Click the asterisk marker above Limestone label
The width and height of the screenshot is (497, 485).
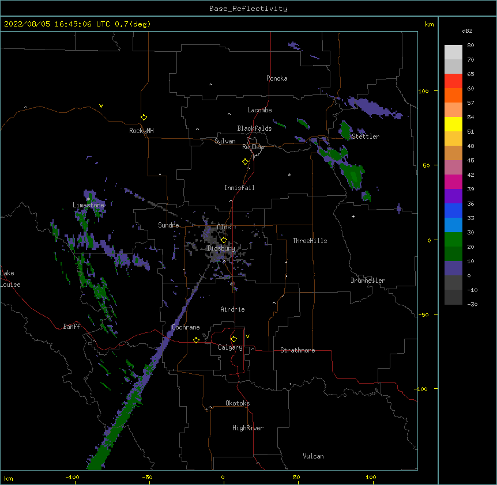pos(88,199)
